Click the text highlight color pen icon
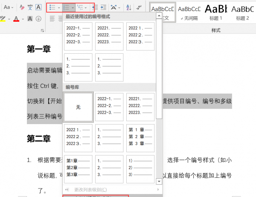 [3, 19]
